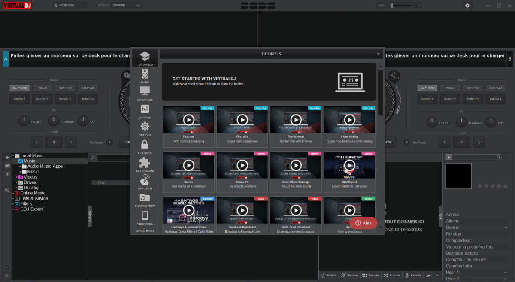Click the favorites star icon in browser sidebar
515x282 pixels.
(x=7, y=158)
